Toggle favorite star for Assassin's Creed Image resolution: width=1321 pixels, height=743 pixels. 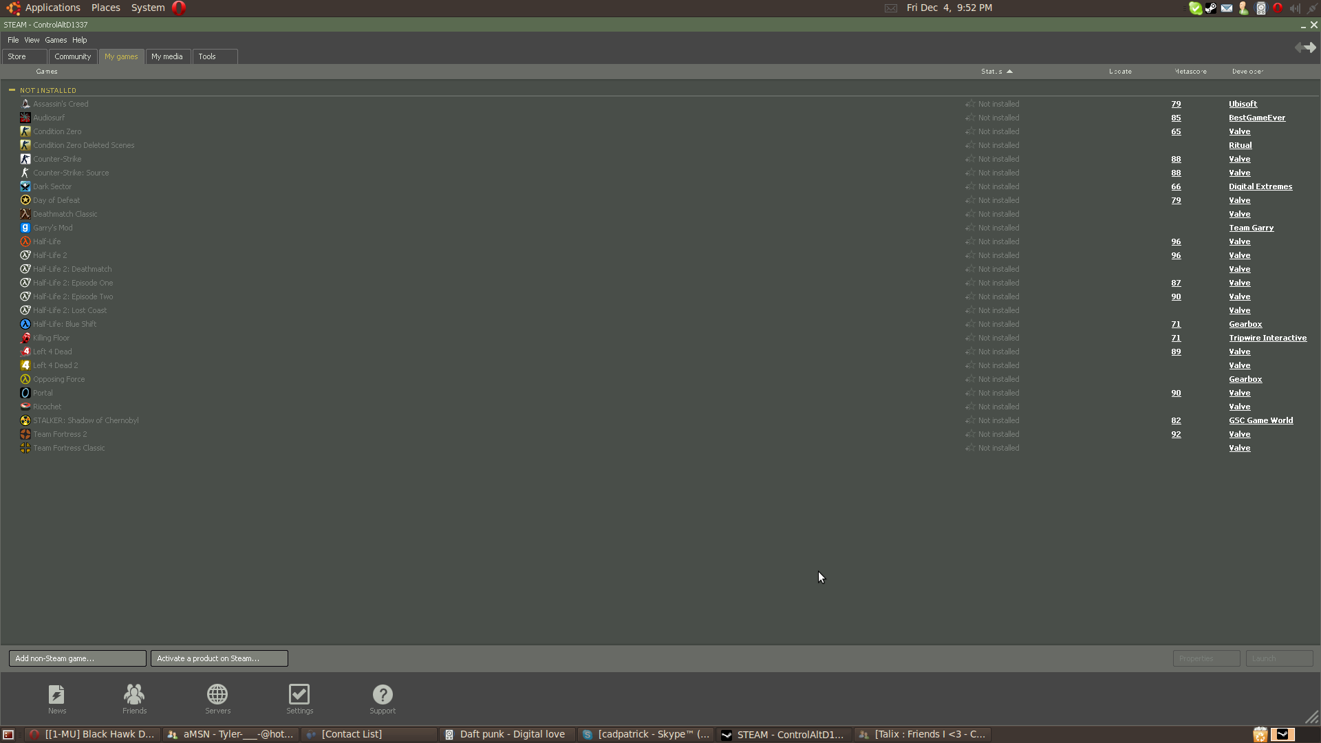coord(970,104)
